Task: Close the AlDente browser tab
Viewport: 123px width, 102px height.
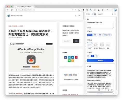Action: coord(33,7)
